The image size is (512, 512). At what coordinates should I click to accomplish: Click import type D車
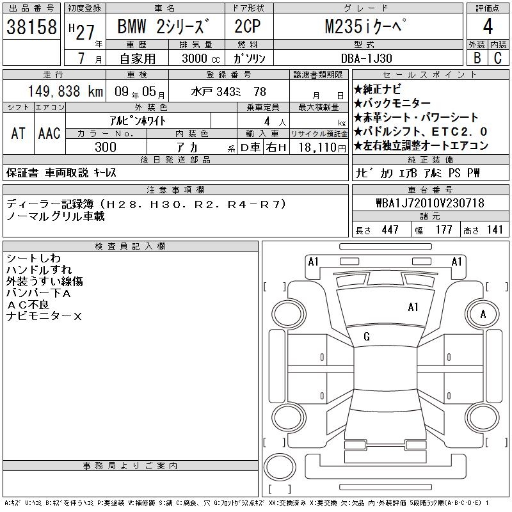coord(250,147)
